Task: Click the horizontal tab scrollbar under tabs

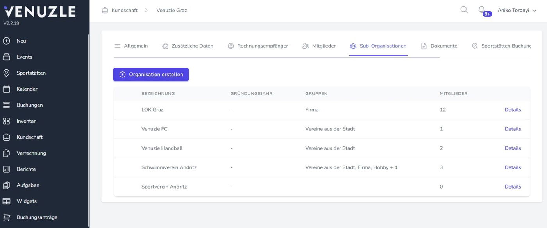Action: click(x=277, y=57)
